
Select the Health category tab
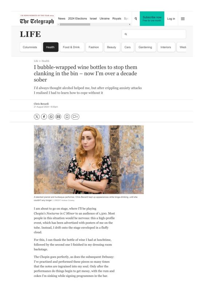tap(51, 47)
